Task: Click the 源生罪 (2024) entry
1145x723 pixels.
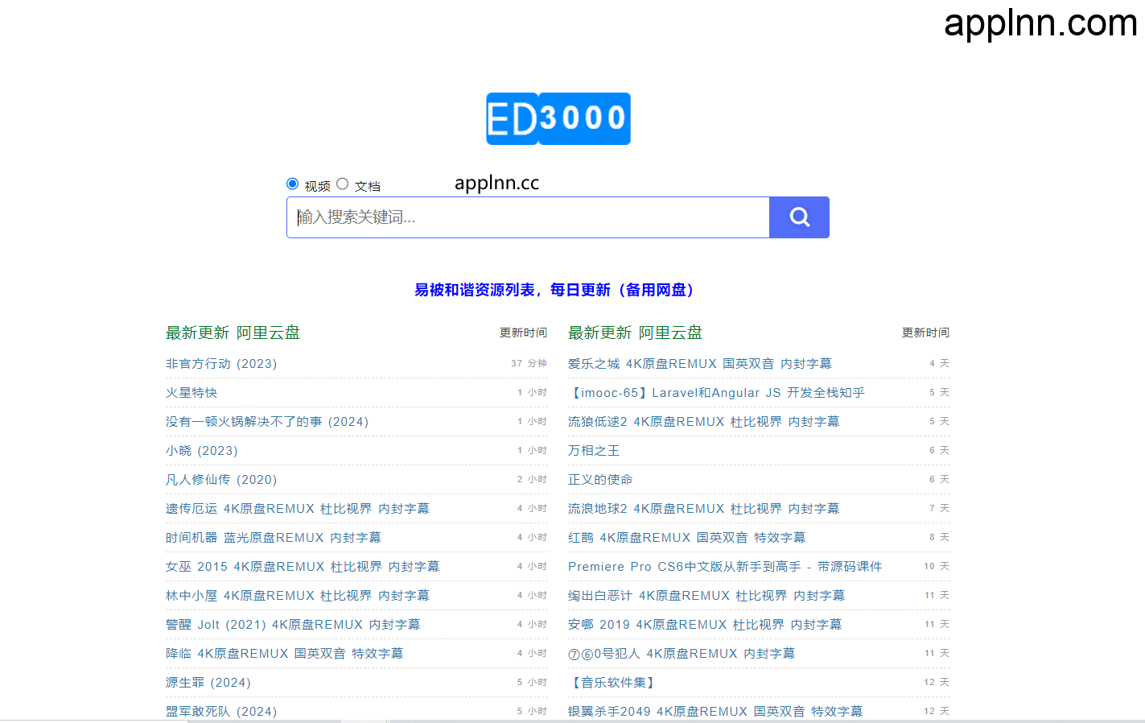Action: coord(208,682)
